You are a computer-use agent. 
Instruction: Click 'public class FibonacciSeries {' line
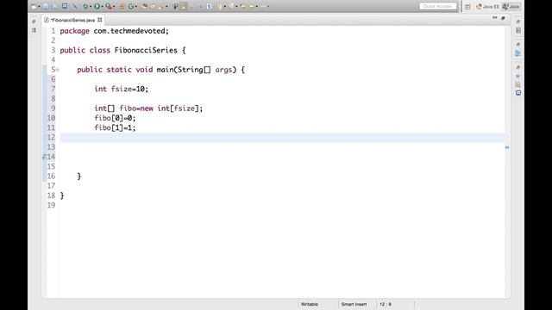pos(122,50)
